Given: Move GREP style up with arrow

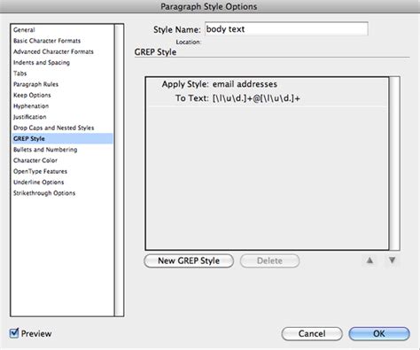Looking at the screenshot, I should (x=369, y=261).
